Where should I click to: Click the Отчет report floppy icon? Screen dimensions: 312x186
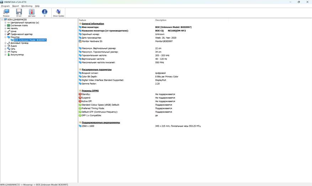pyautogui.click(x=19, y=13)
